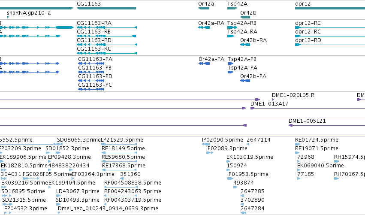Click the CG11163-PA protein label
Viewport: 365px width, 215px height.
(x=95, y=59)
